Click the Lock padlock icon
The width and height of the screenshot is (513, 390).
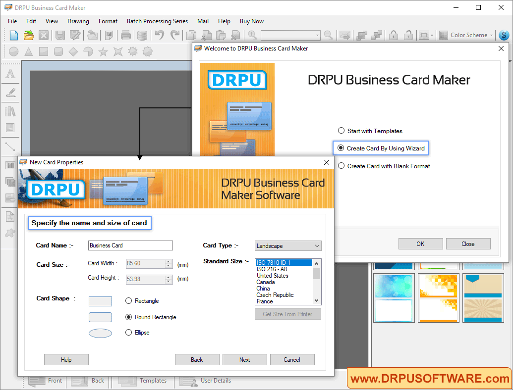[x=394, y=35]
